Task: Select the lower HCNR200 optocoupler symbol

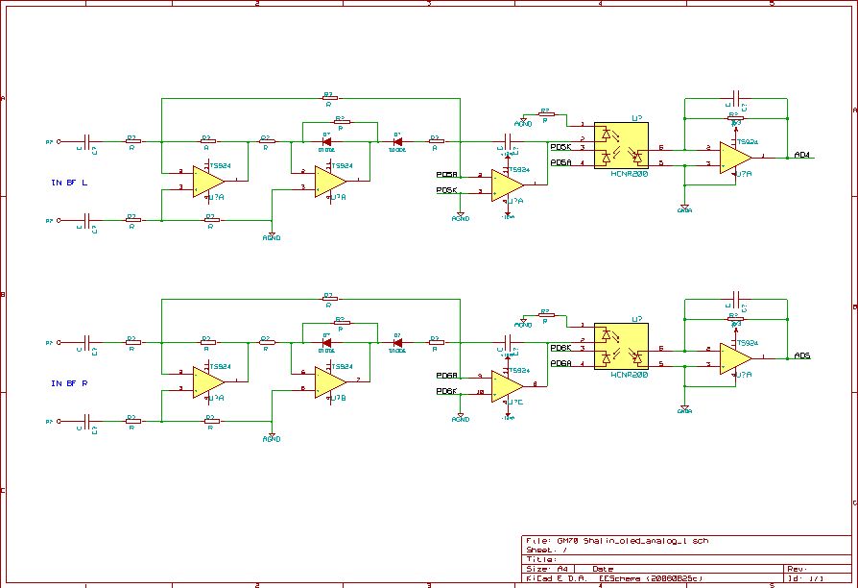Action: (x=621, y=346)
